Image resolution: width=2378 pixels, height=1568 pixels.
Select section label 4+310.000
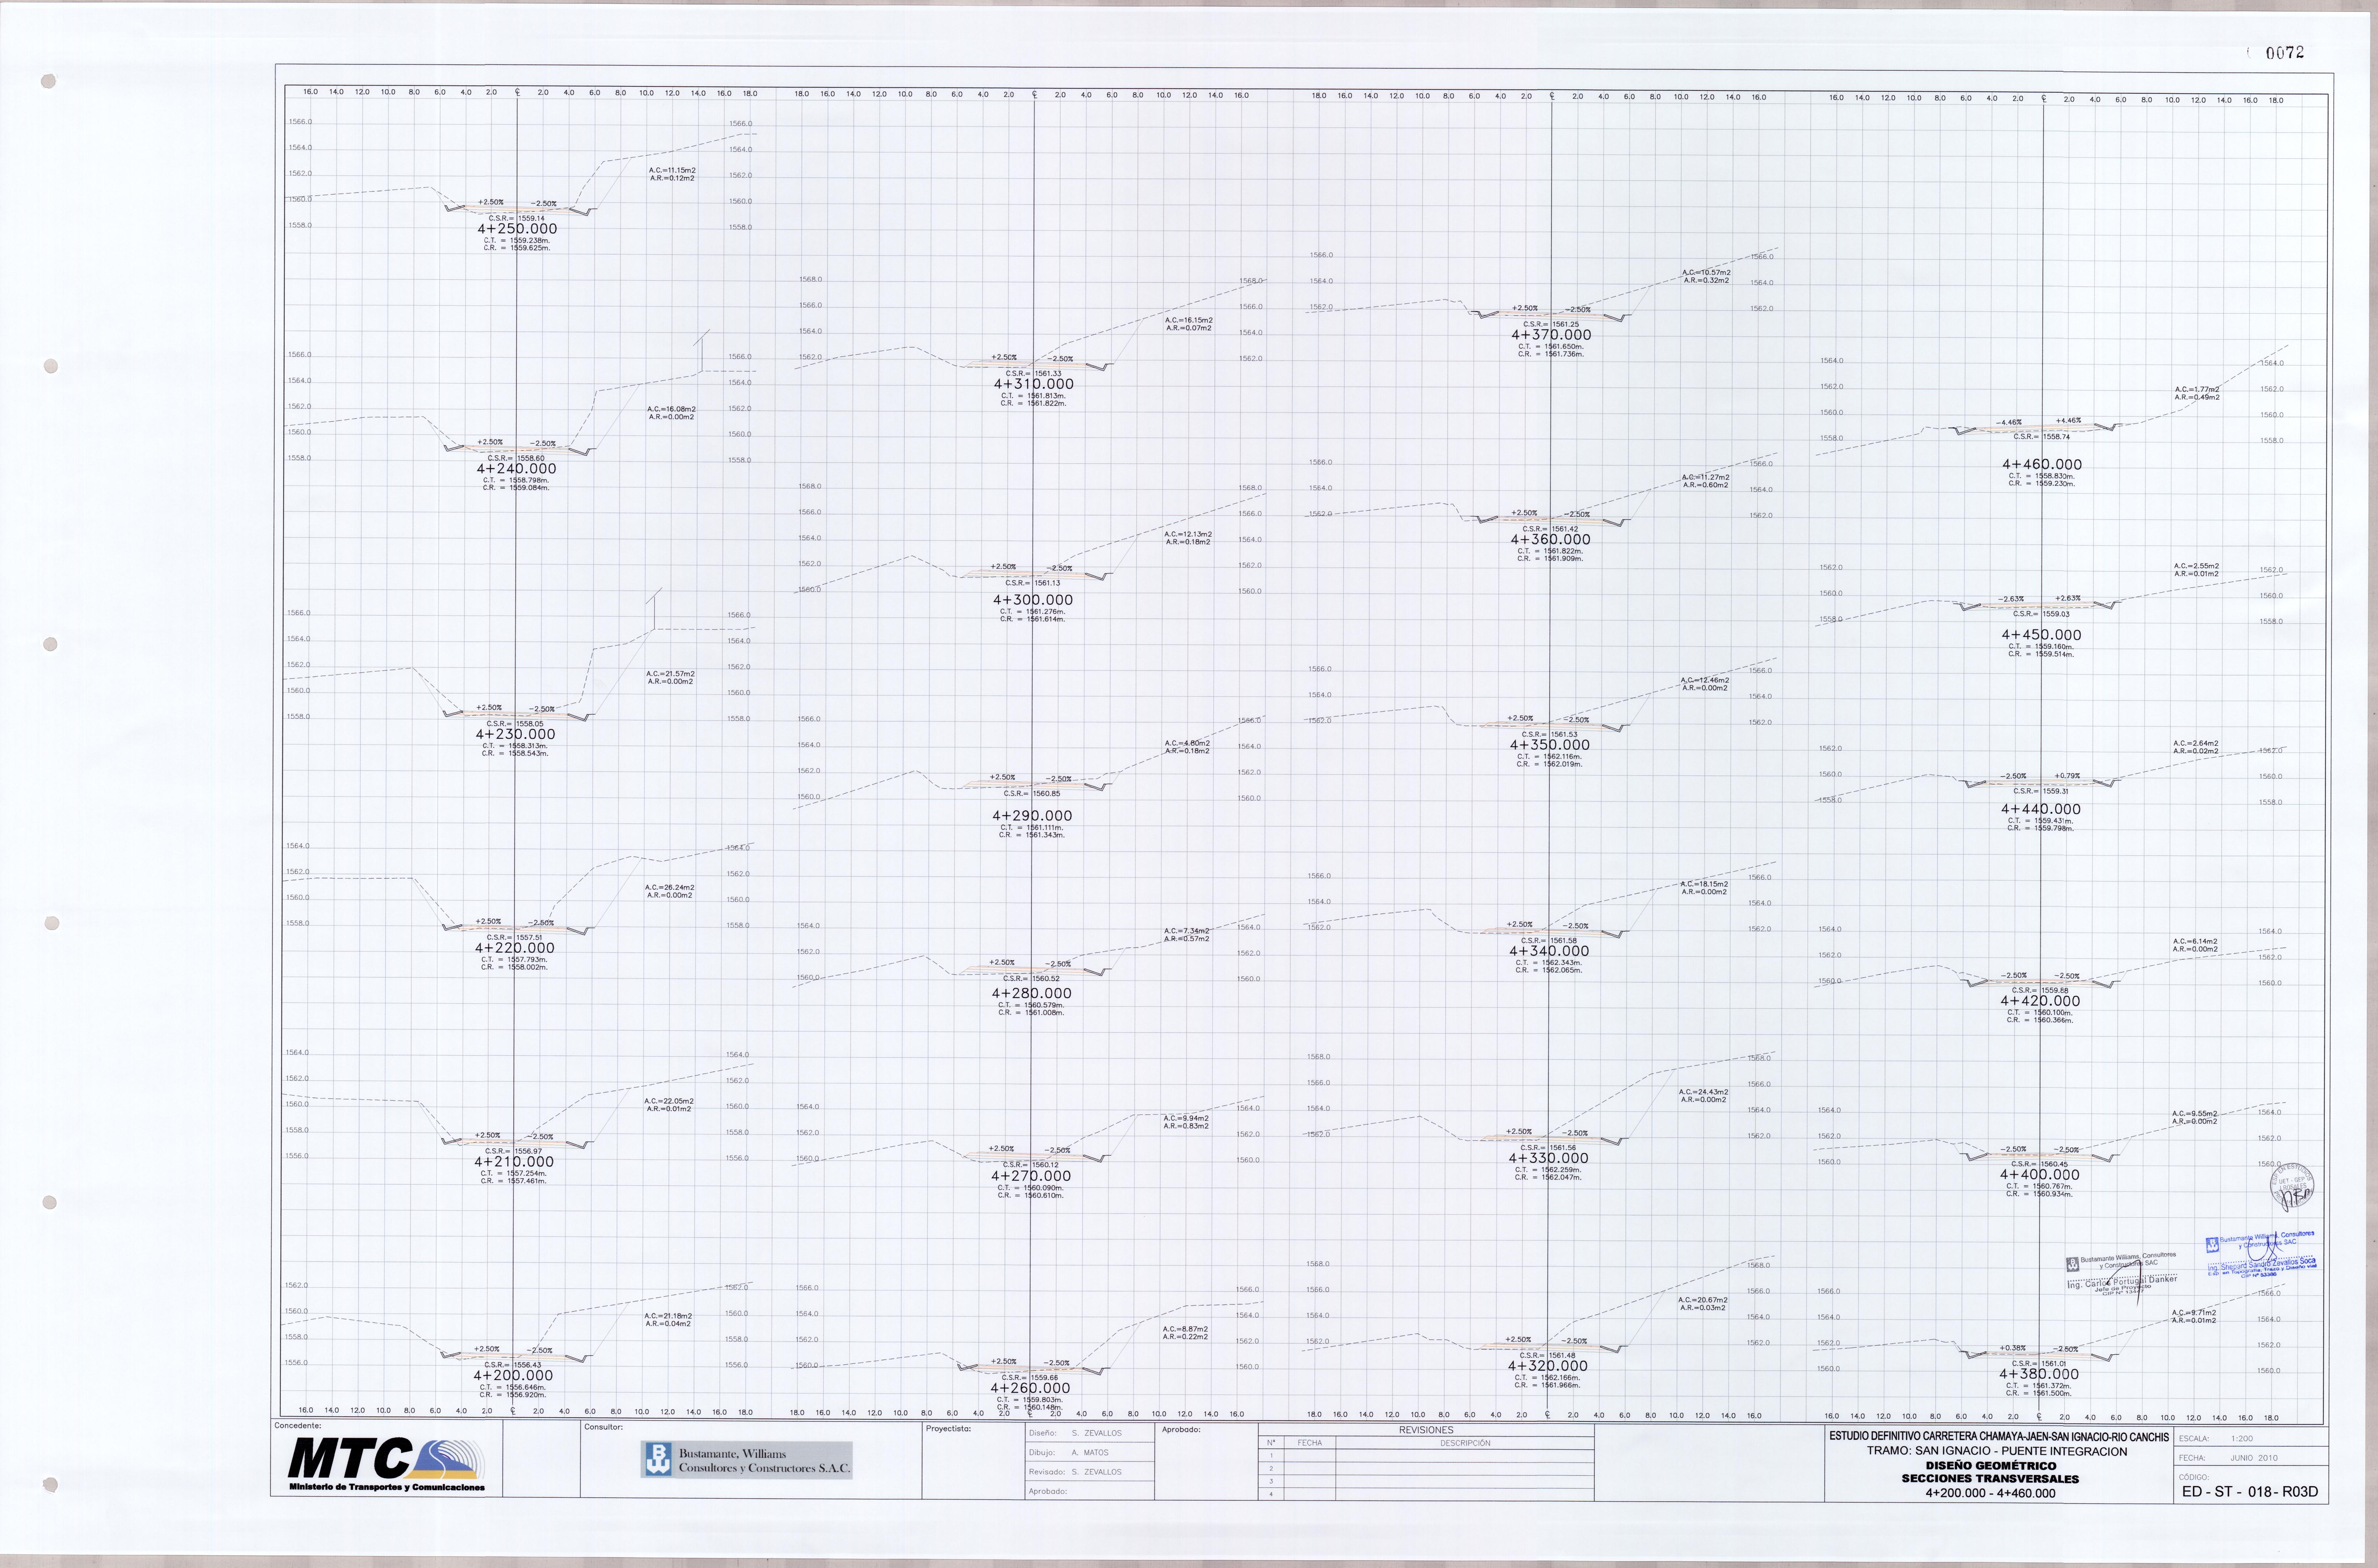coord(1033,384)
